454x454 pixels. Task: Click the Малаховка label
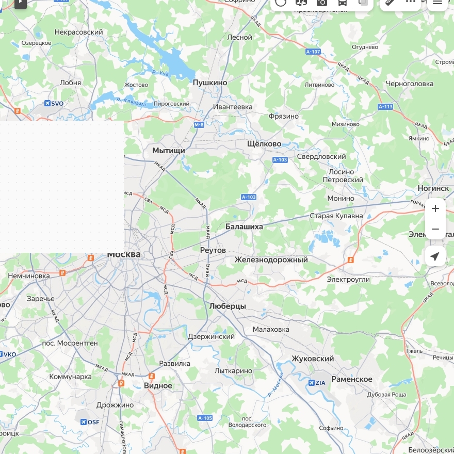271,329
